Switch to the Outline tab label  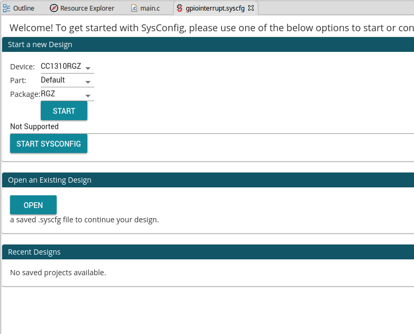(x=24, y=8)
